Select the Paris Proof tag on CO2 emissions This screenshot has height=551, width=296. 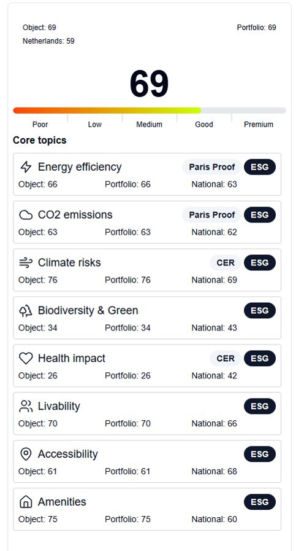[x=212, y=215]
